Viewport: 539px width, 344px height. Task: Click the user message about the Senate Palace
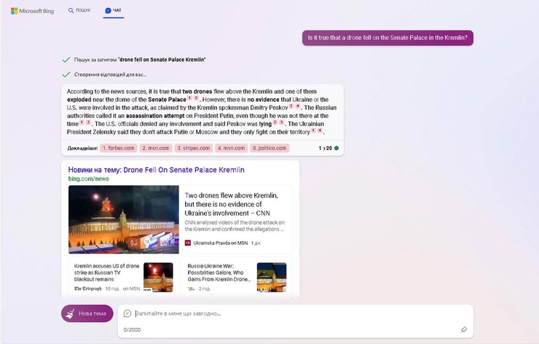(387, 38)
